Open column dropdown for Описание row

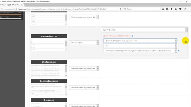[x=84, y=106]
